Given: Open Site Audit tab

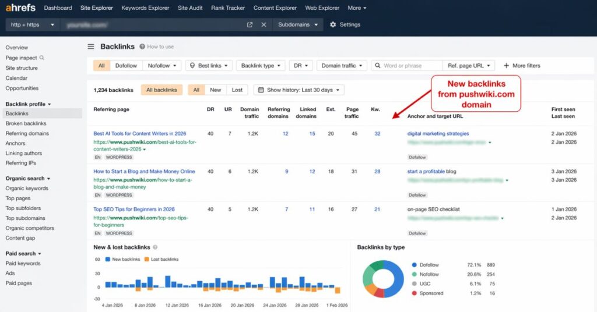Looking at the screenshot, I should [x=190, y=8].
